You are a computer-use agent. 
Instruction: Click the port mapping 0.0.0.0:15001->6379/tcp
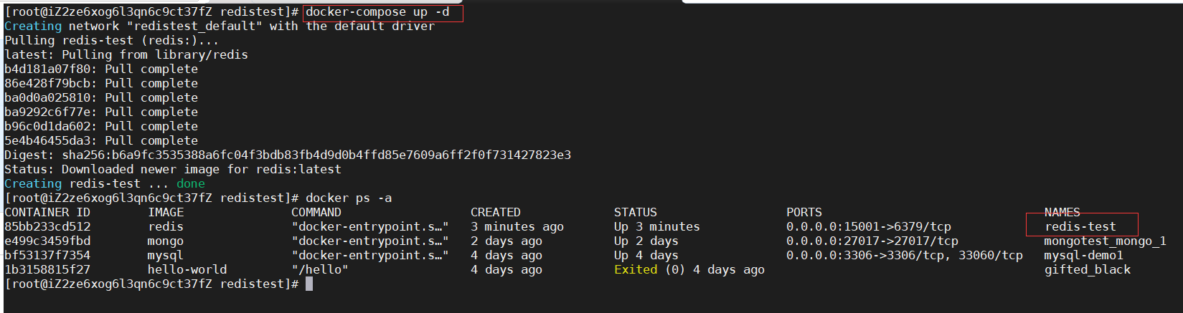tap(868, 226)
